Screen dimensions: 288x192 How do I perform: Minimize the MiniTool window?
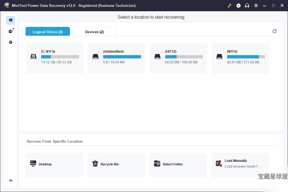(x=264, y=6)
